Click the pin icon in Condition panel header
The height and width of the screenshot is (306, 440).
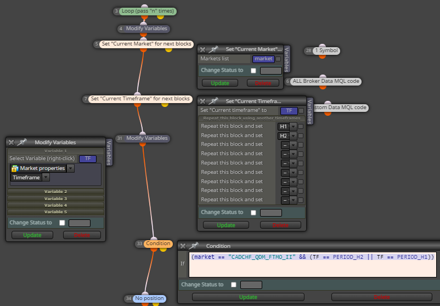(194, 246)
